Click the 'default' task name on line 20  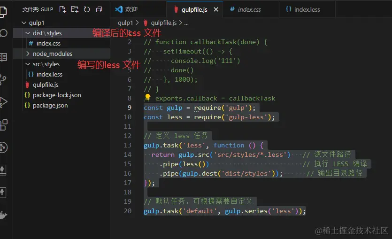tap(200, 211)
